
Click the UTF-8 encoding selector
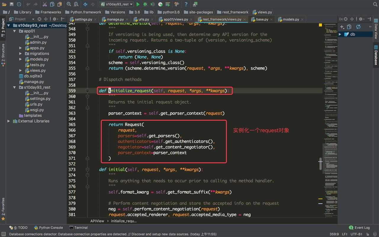tap(356, 234)
